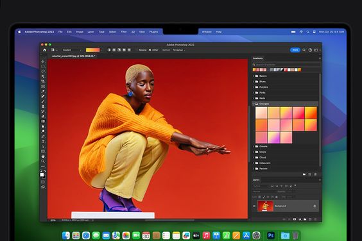The width and height of the screenshot is (362, 241).
Task: Select the Zoom tool in the toolbox
Action: click(43, 162)
